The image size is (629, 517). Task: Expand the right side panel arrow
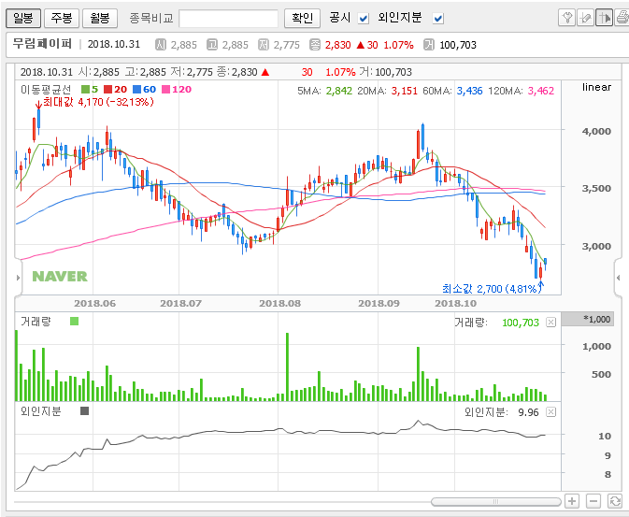618,278
